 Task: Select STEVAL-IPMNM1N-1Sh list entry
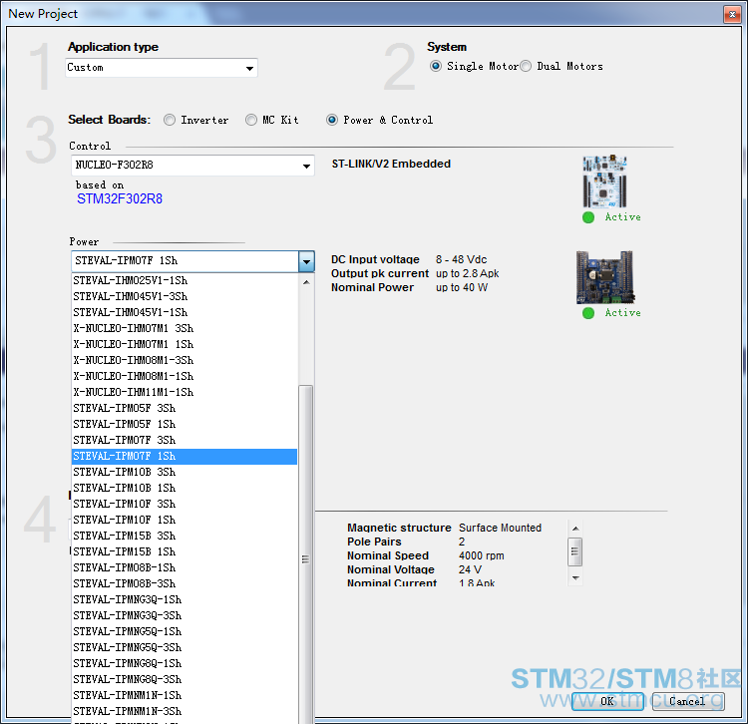[185, 696]
